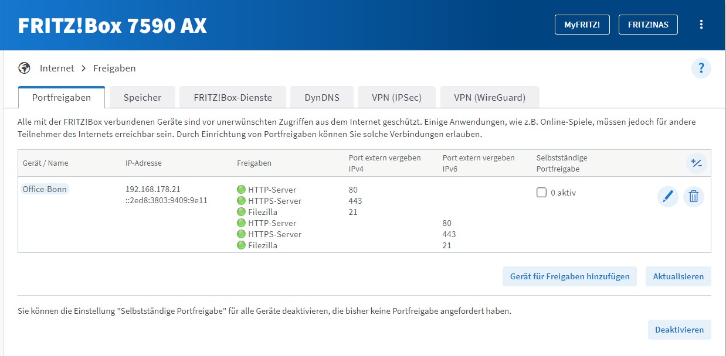Click green status dot for IPv6 Filezilla entry

coord(241,245)
